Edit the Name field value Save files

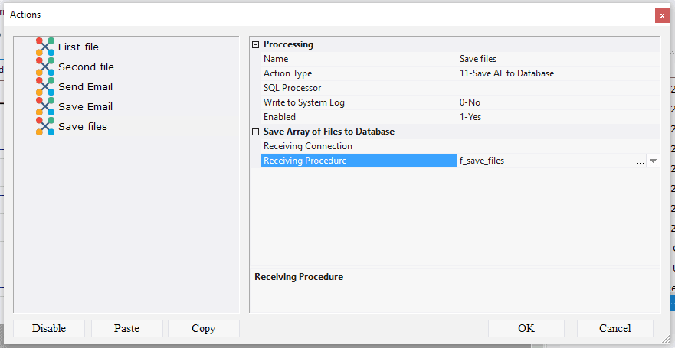(x=557, y=59)
